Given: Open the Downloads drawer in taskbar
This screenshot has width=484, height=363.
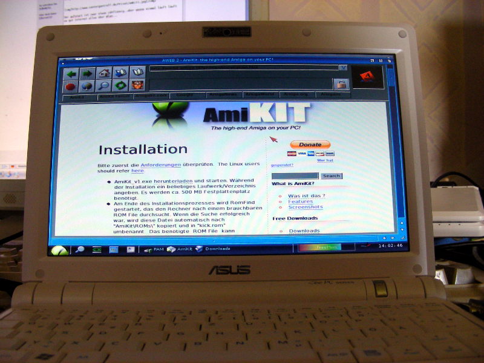Looking at the screenshot, I should pos(214,249).
